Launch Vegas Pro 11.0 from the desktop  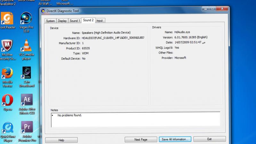coord(26,22)
